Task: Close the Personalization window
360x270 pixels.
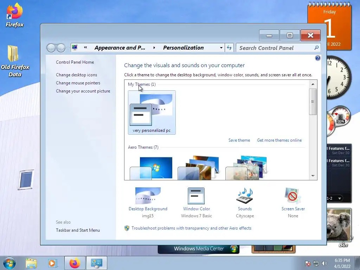Action: tap(310, 36)
